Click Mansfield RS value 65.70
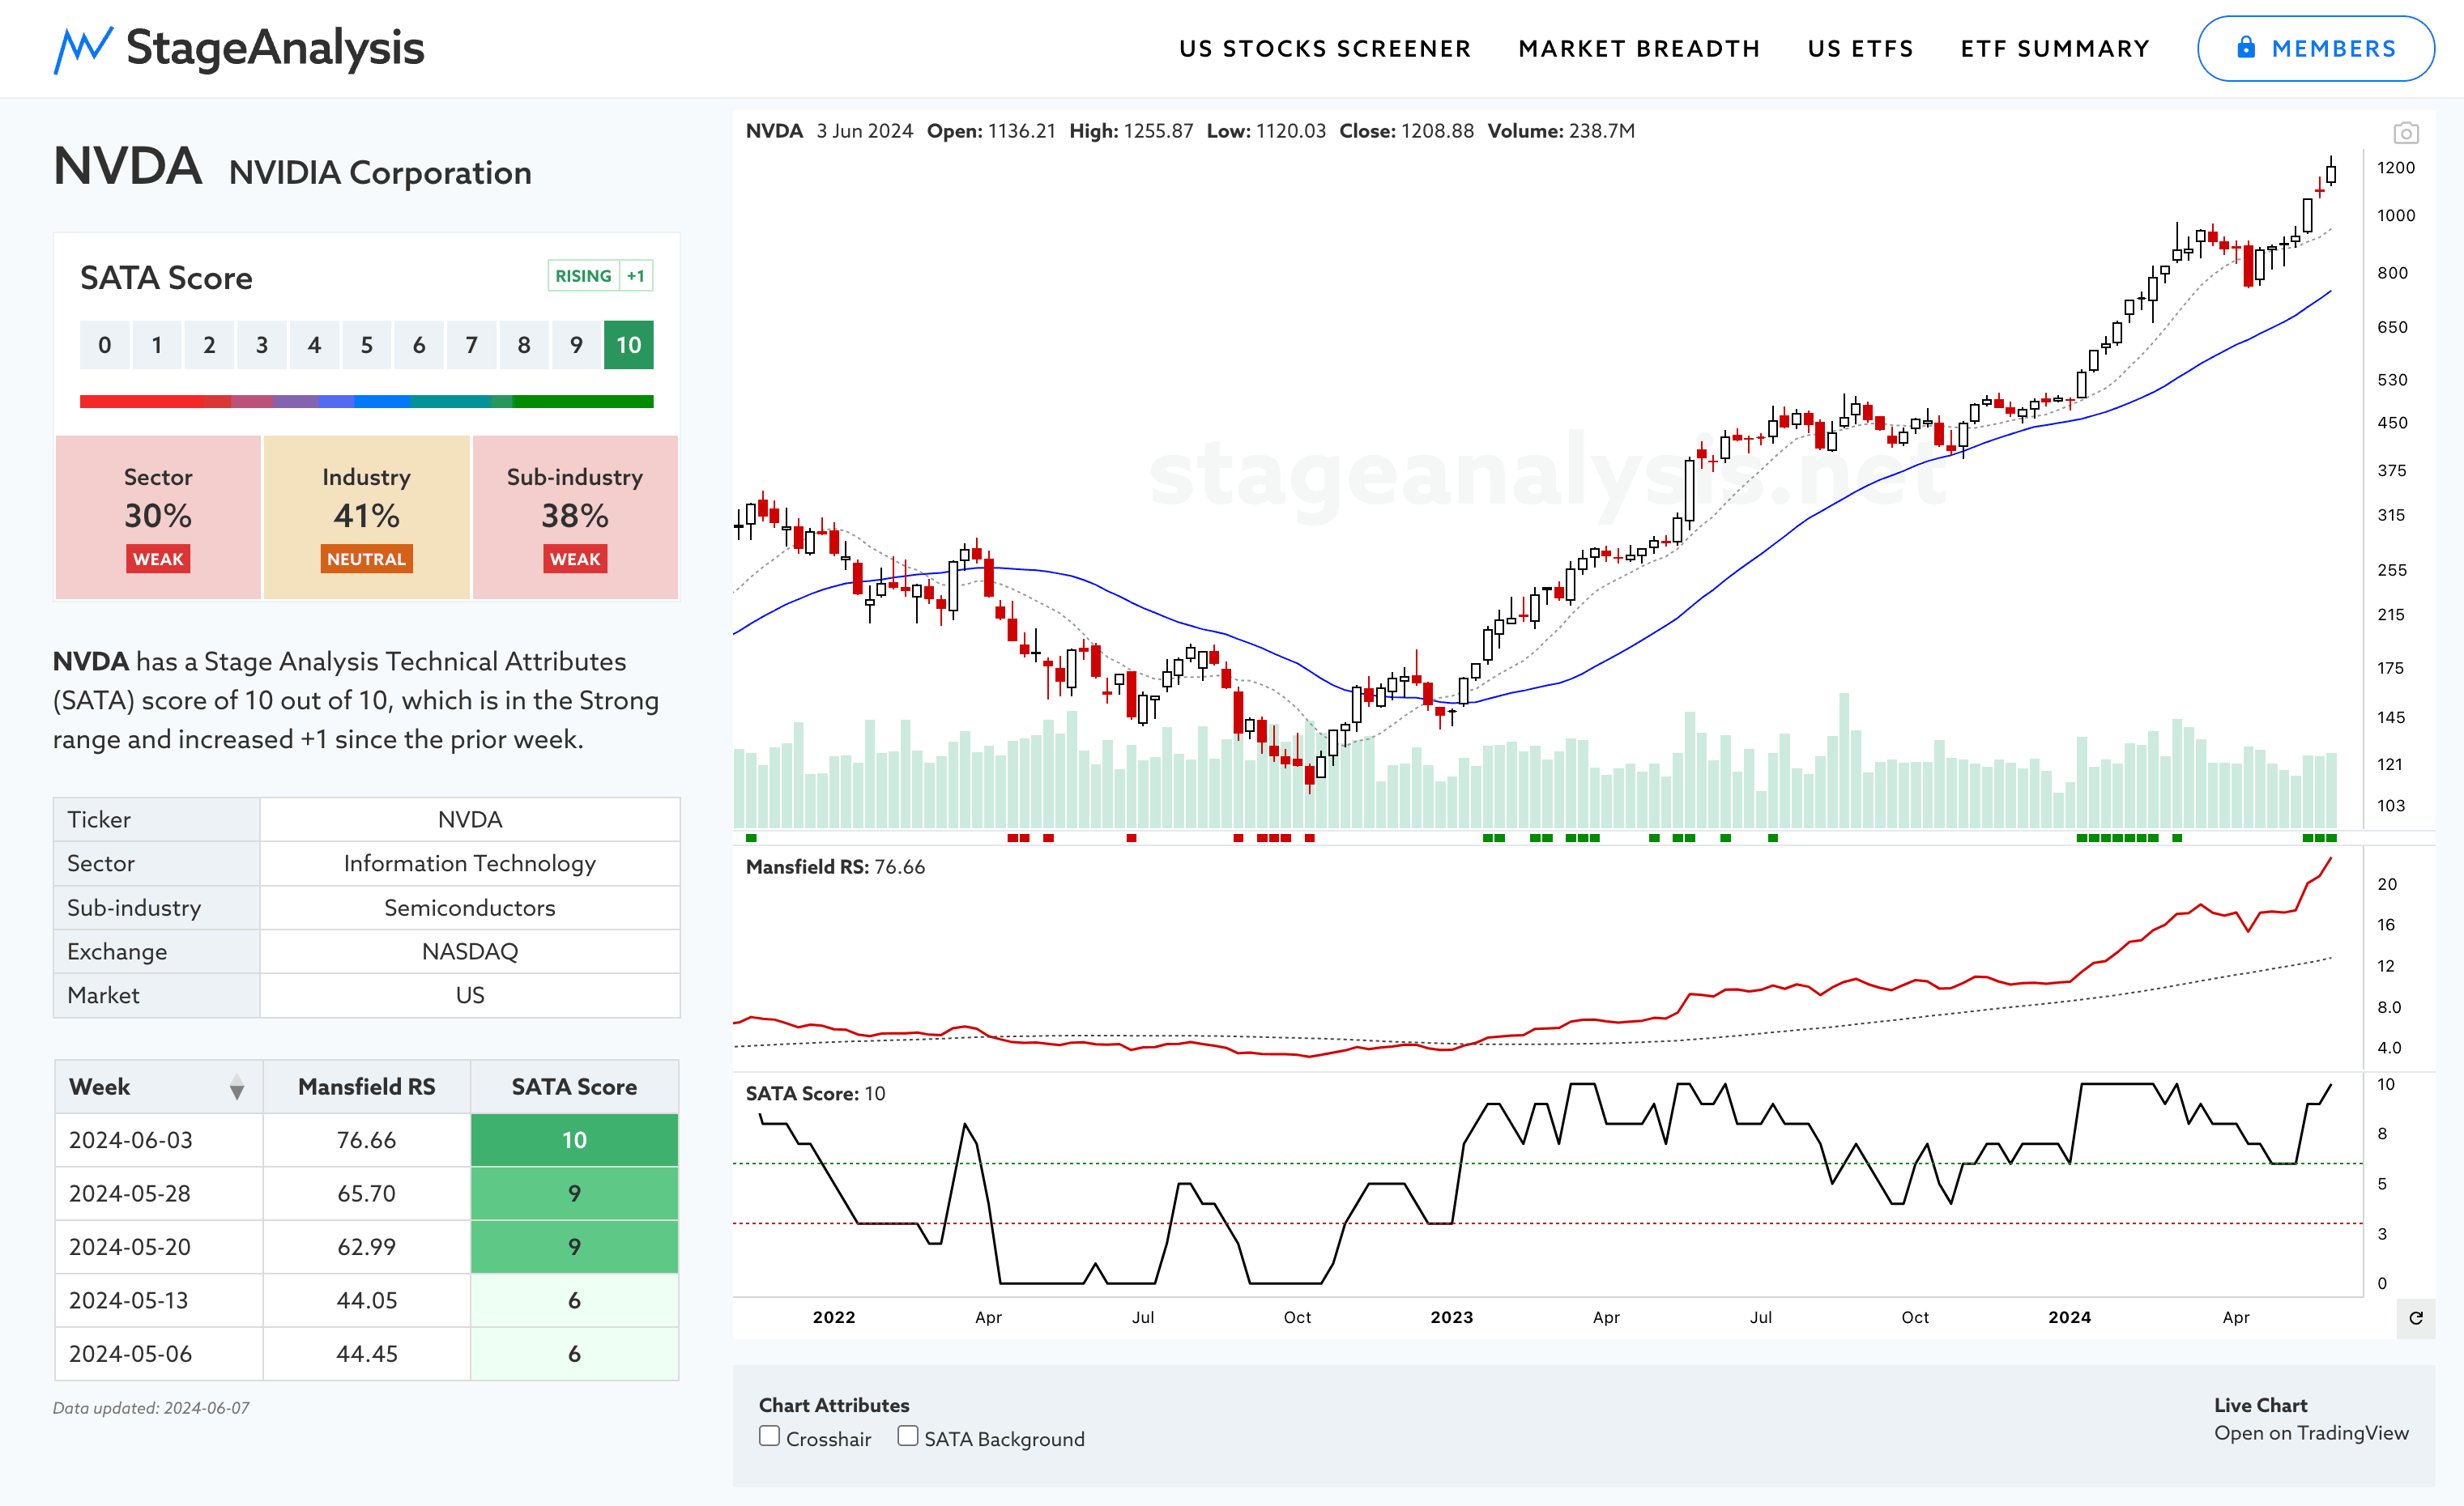This screenshot has width=2464, height=1506. [x=366, y=1193]
